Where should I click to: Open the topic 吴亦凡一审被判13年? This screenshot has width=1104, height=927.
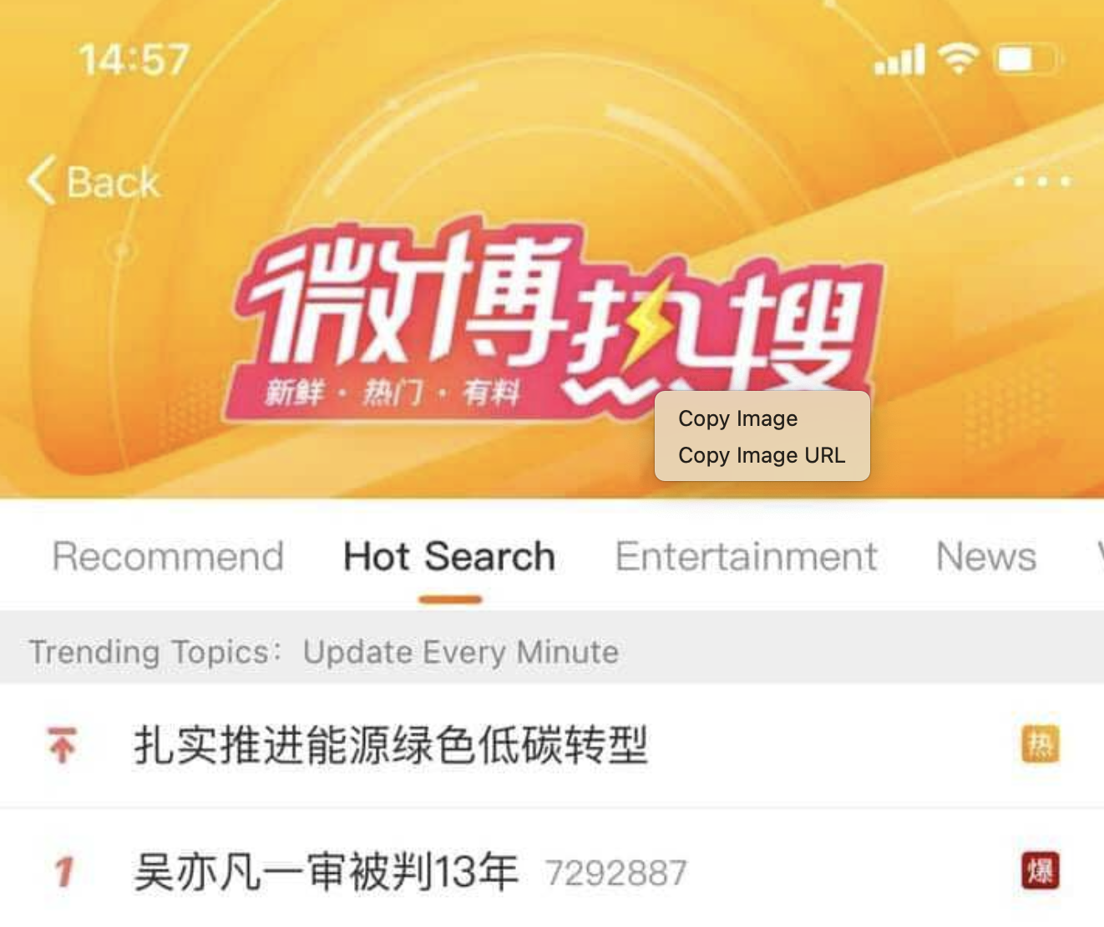tap(326, 872)
